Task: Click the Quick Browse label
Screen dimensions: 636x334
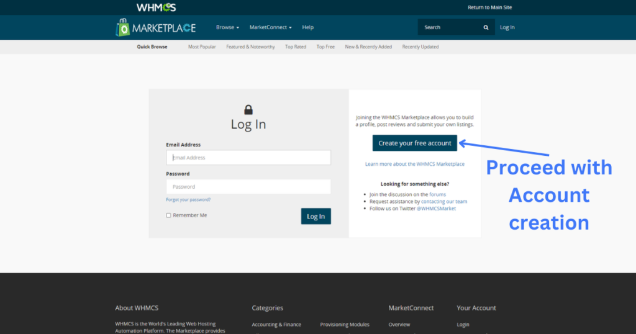Action: point(152,47)
